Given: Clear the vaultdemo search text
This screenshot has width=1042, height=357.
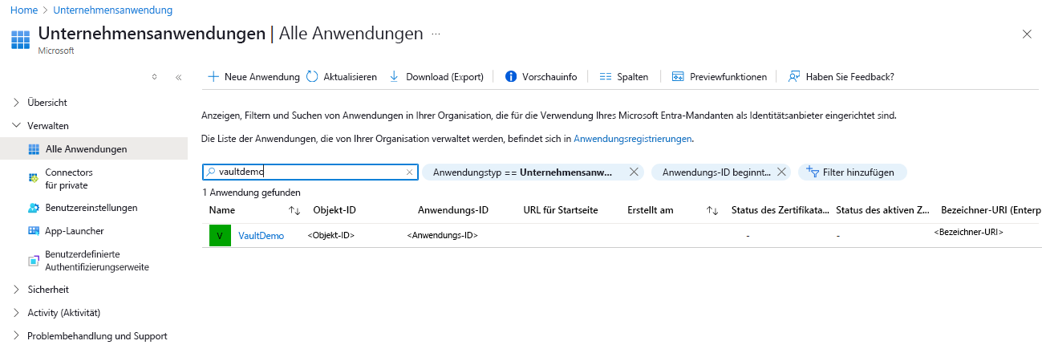Looking at the screenshot, I should coord(409,172).
